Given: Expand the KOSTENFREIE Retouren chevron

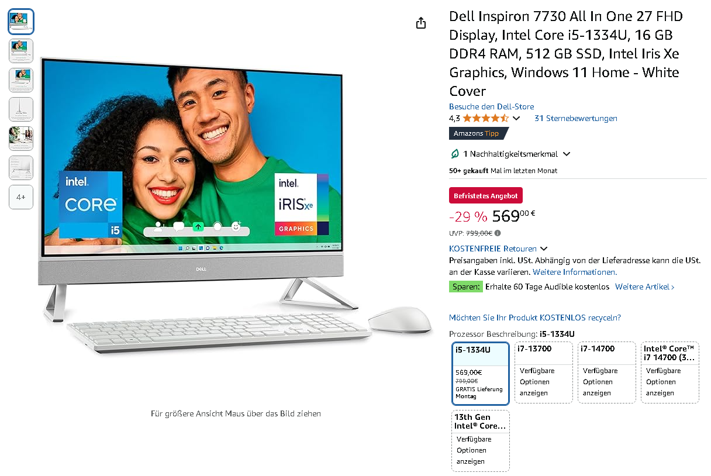Looking at the screenshot, I should coord(544,249).
